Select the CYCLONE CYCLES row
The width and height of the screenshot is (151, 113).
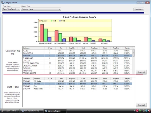(77, 66)
